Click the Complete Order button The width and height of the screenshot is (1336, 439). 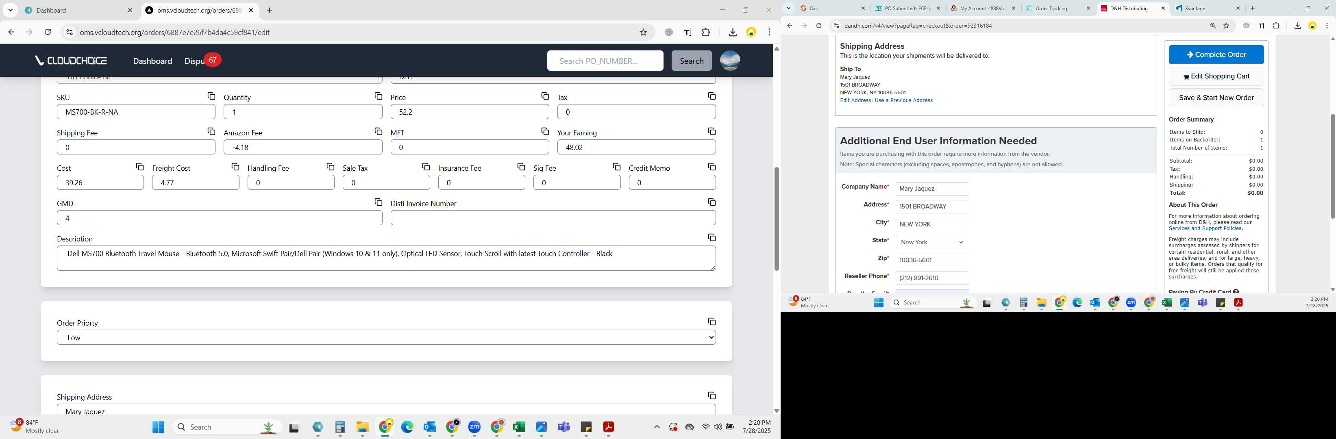point(1216,54)
